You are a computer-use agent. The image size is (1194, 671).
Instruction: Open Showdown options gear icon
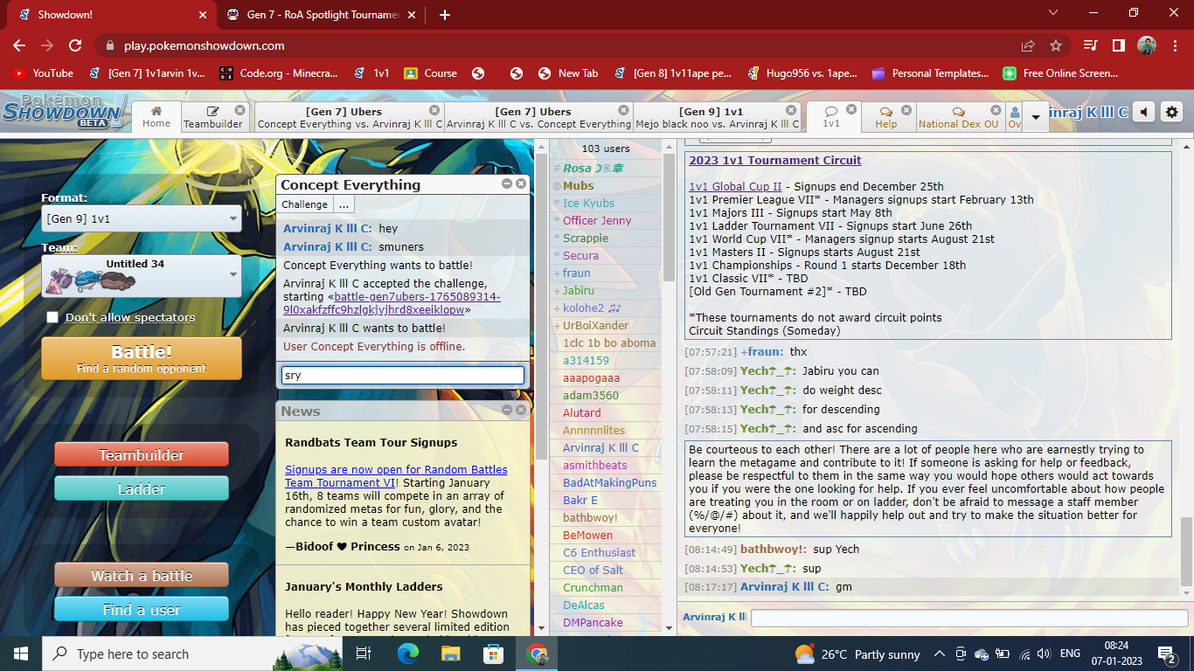(1172, 112)
